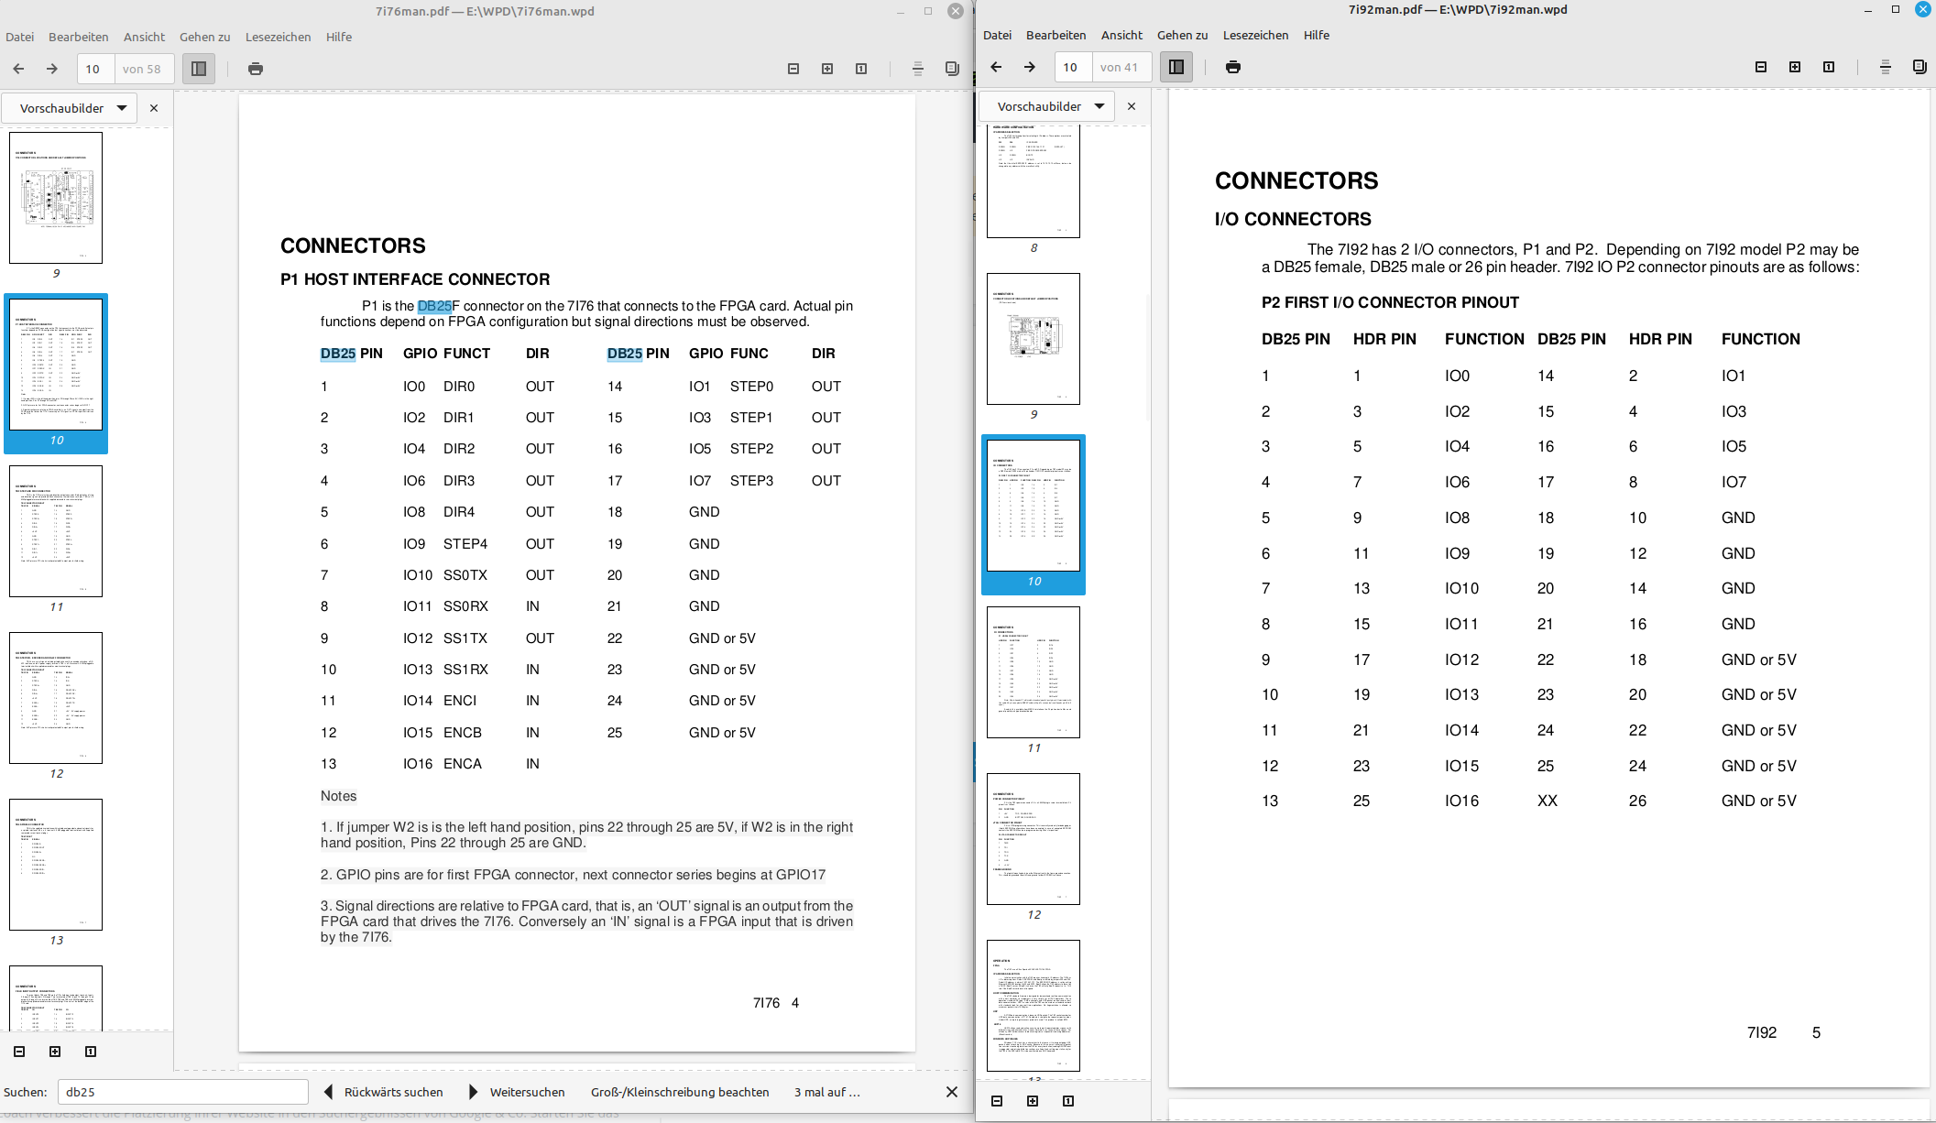The image size is (1936, 1123).
Task: Reset thumbnail size in 7i76man sidebar footer
Action: click(x=91, y=1052)
